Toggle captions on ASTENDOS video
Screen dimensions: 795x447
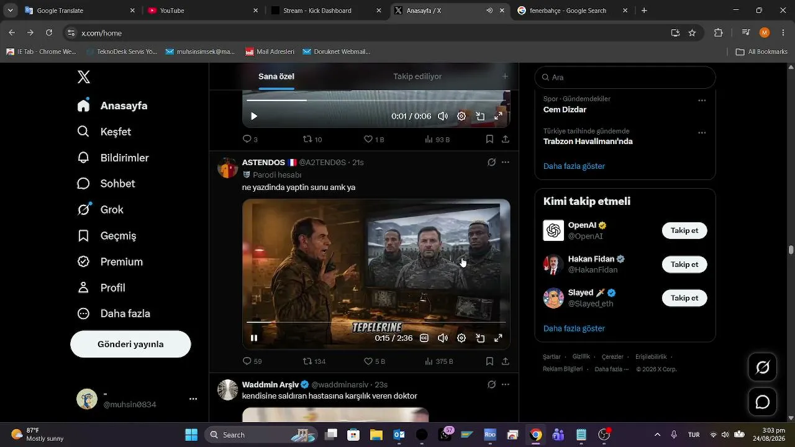click(x=424, y=338)
